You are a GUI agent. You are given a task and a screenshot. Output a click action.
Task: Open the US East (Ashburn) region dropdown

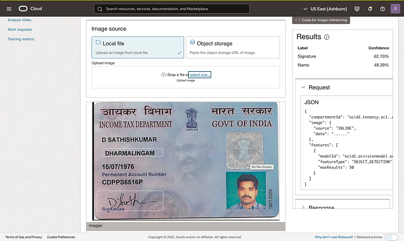coord(325,9)
